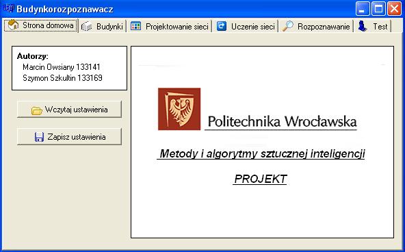Image resolution: width=405 pixels, height=252 pixels.
Task: Select the Rozpoznawanie tab label
Action: click(x=324, y=27)
